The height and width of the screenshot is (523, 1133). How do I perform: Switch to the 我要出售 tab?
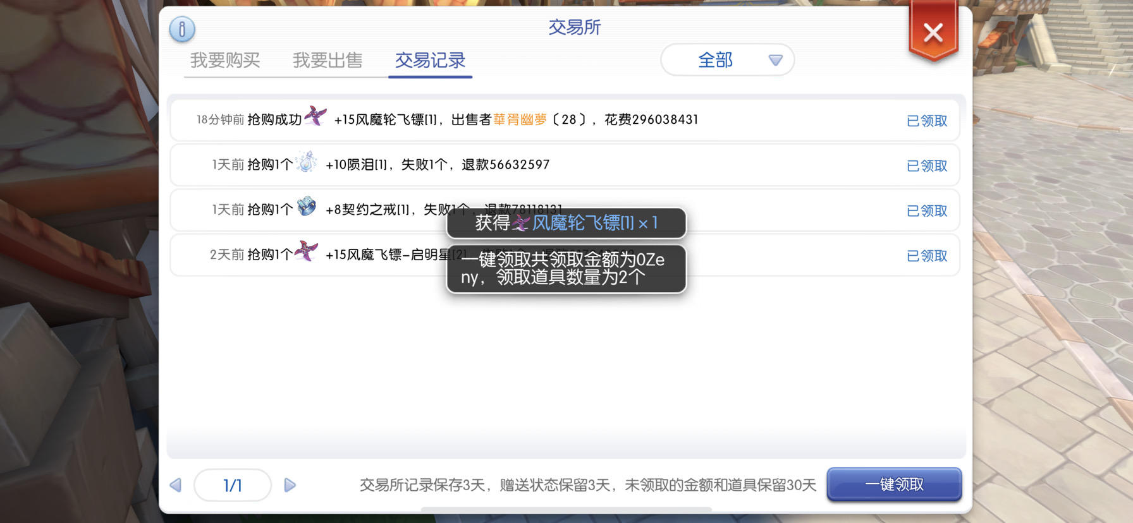328,61
